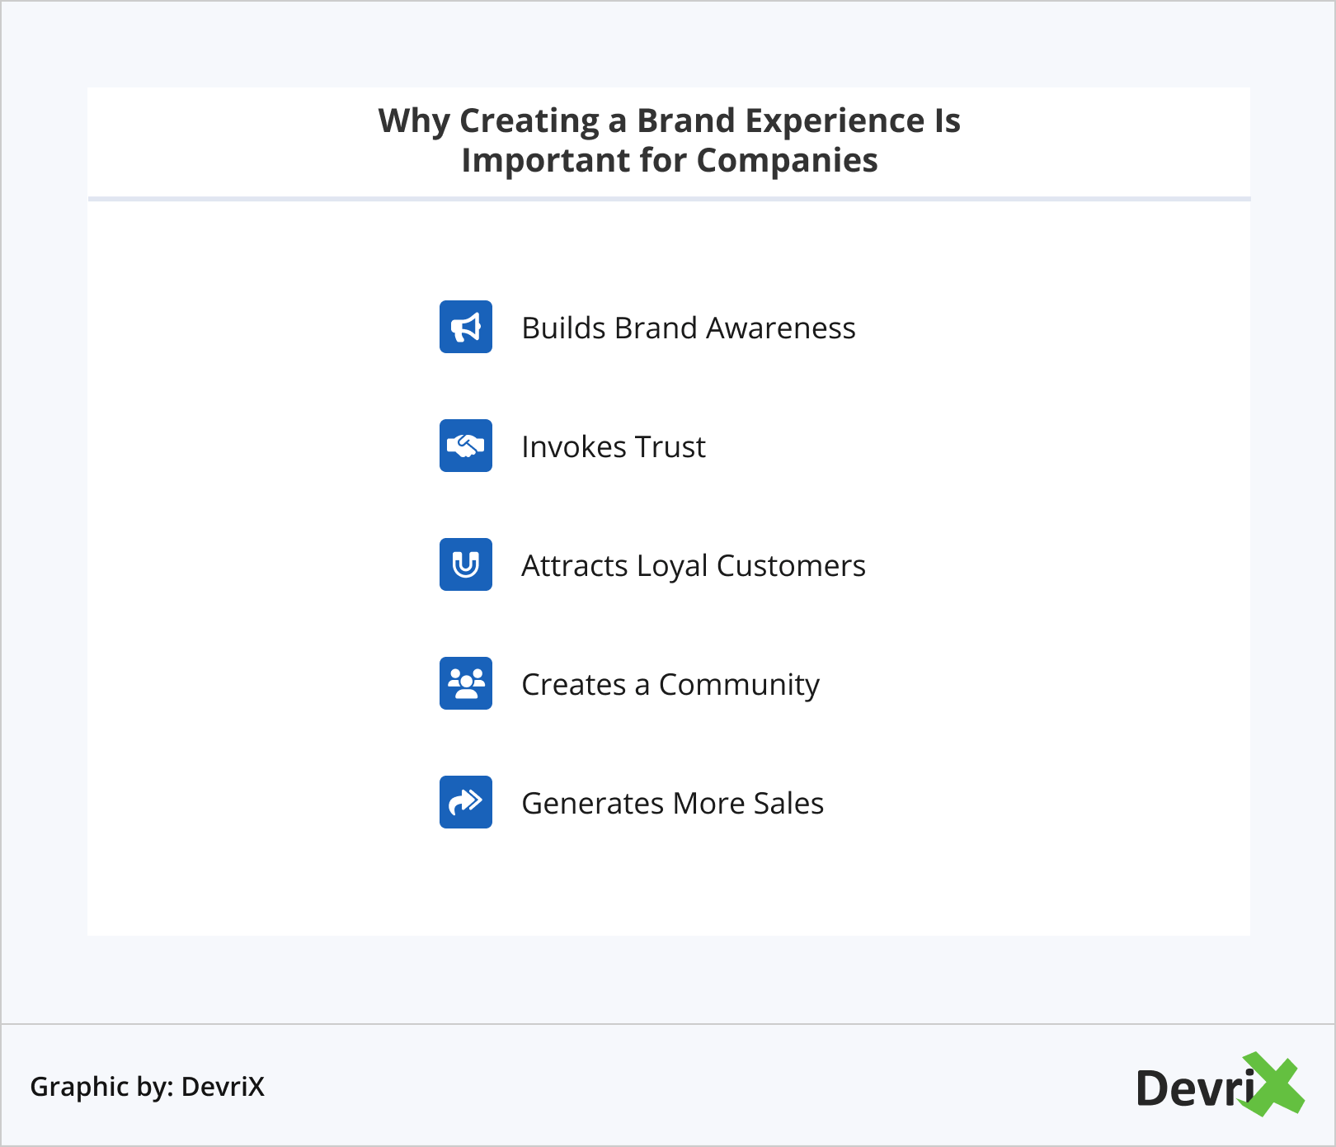
Task: Click the Creates a Community text
Action: coord(670,685)
